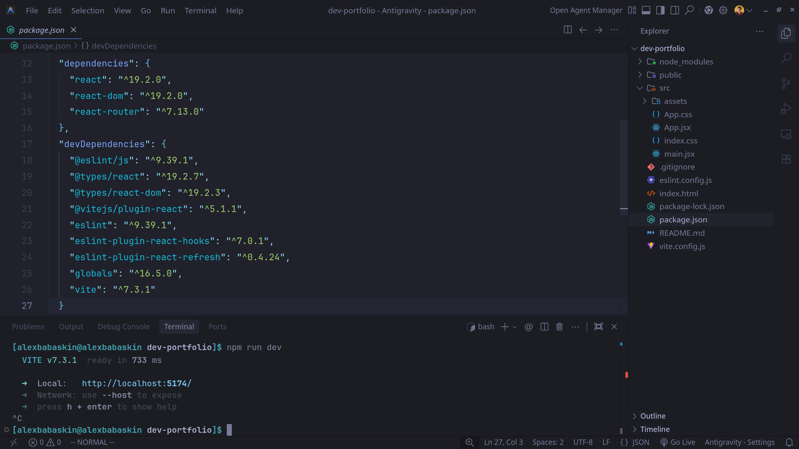Click Open Agent Manager button
This screenshot has width=799, height=449.
coord(586,10)
